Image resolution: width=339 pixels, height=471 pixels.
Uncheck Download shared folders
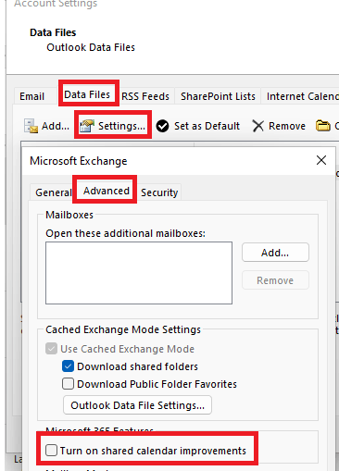coord(68,366)
